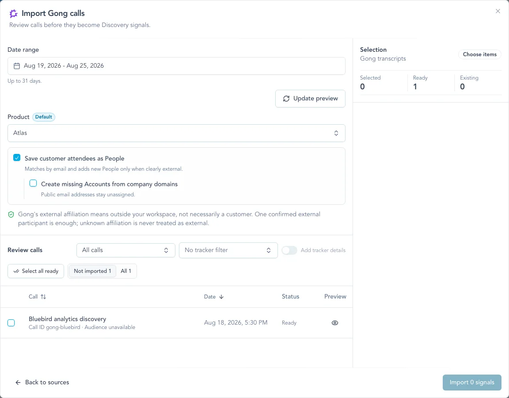Switch to the All 1 tab
Image resolution: width=509 pixels, height=398 pixels.
[x=126, y=271]
